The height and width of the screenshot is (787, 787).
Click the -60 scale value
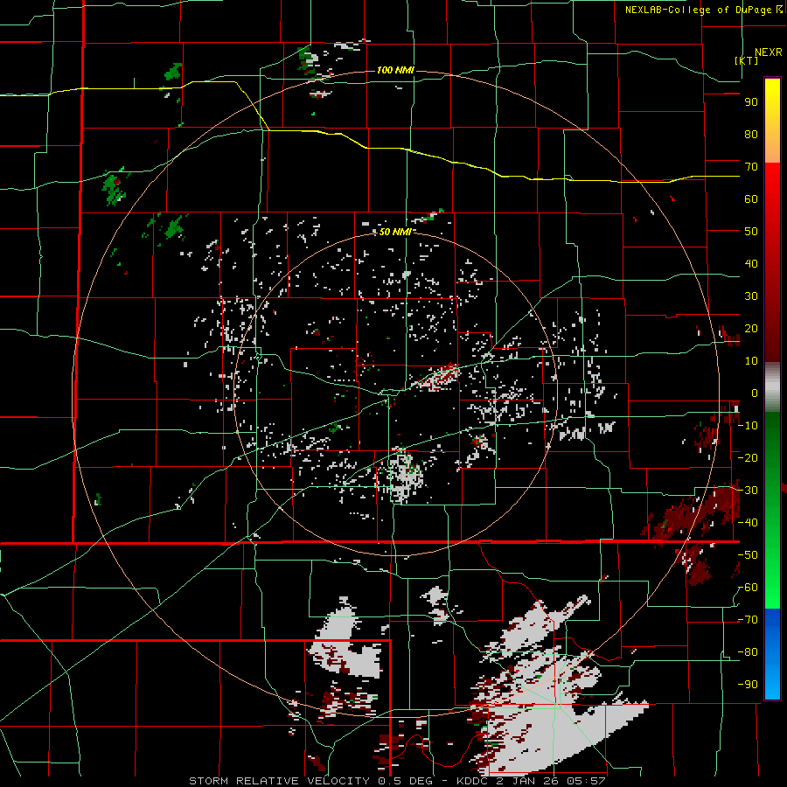tap(748, 588)
